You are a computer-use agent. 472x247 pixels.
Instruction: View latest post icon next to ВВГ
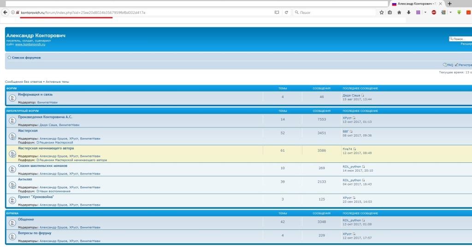pos(351,131)
